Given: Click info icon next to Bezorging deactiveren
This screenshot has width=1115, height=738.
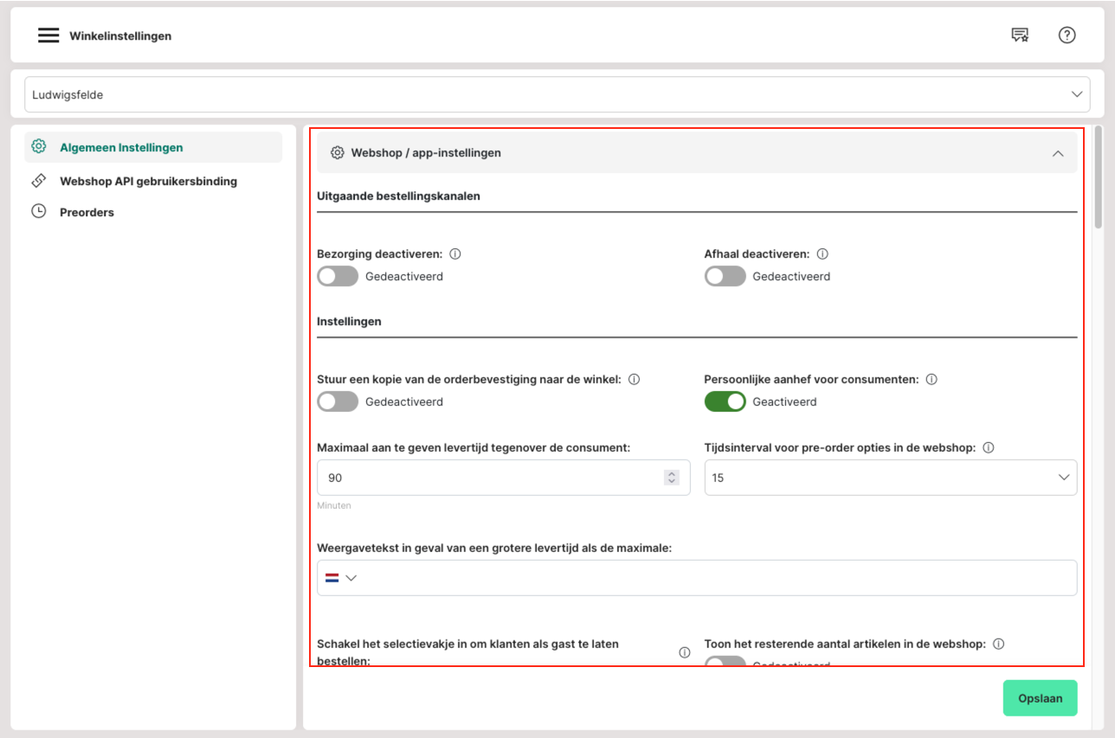Looking at the screenshot, I should tap(455, 254).
